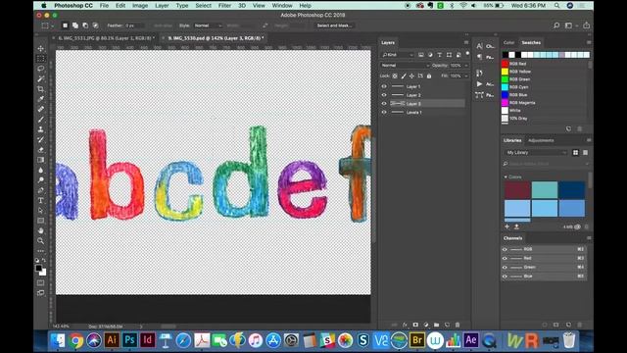This screenshot has height=353, width=627.
Task: Hide Levels 1 adjustment layer eye icon
Action: [384, 113]
